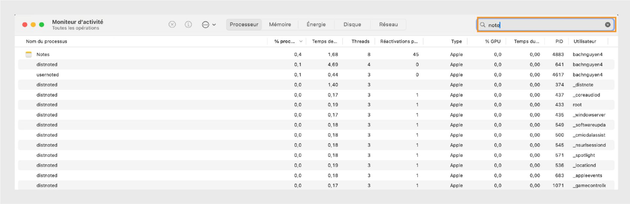Click the magnifying glass search icon
The width and height of the screenshot is (630, 204).
coord(483,25)
